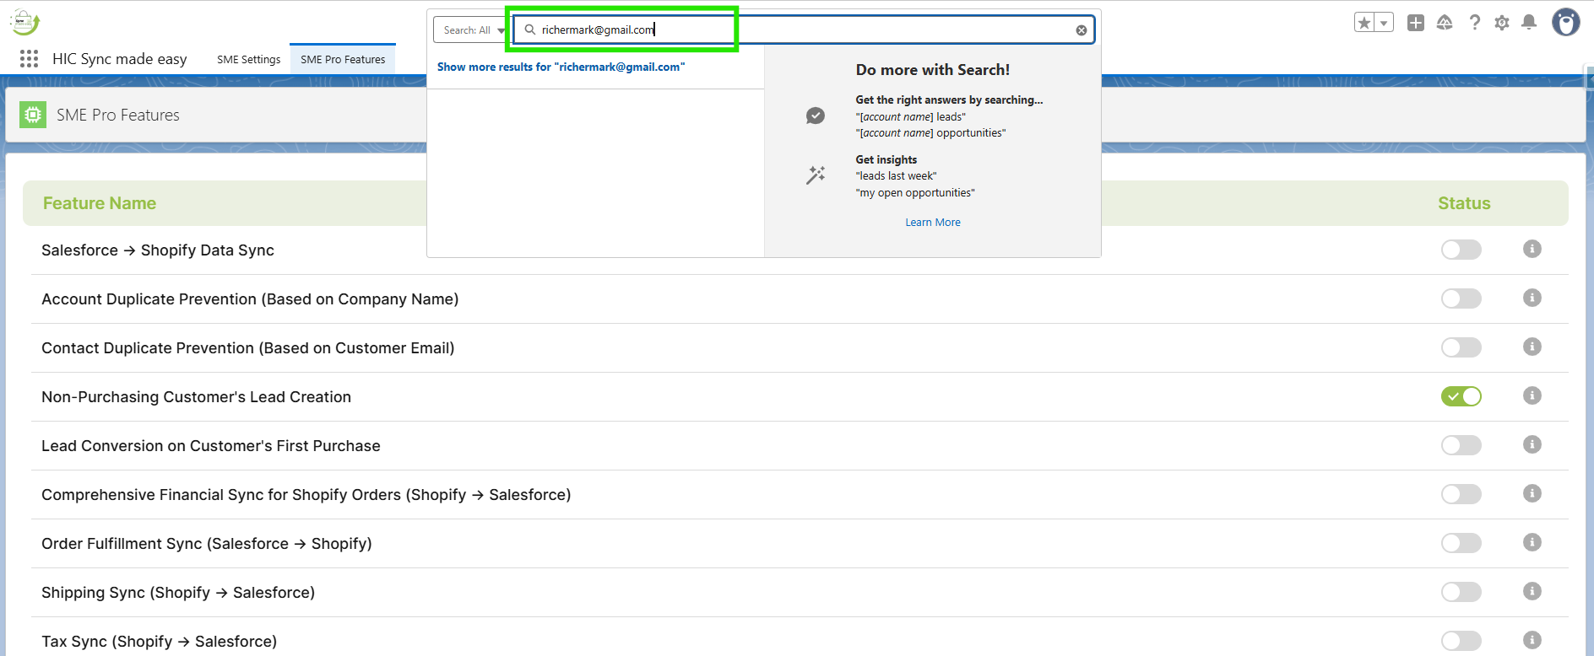
Task: Show info for Lead Conversion on First Purchase
Action: 1532,444
